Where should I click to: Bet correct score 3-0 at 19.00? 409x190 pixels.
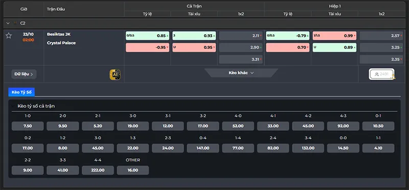(x=133, y=126)
